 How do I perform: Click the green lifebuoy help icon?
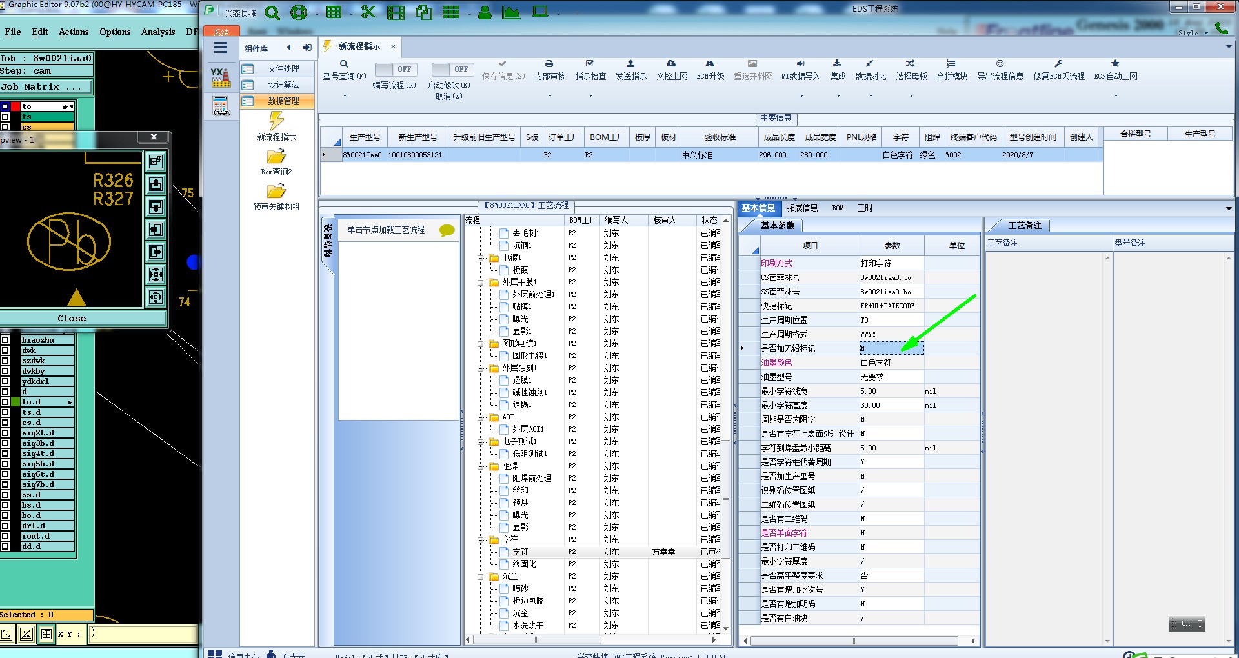[299, 12]
